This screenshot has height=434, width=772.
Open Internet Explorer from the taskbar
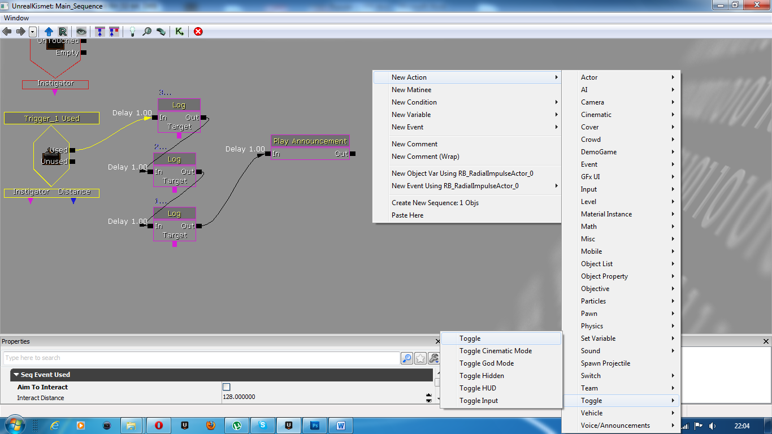(55, 426)
